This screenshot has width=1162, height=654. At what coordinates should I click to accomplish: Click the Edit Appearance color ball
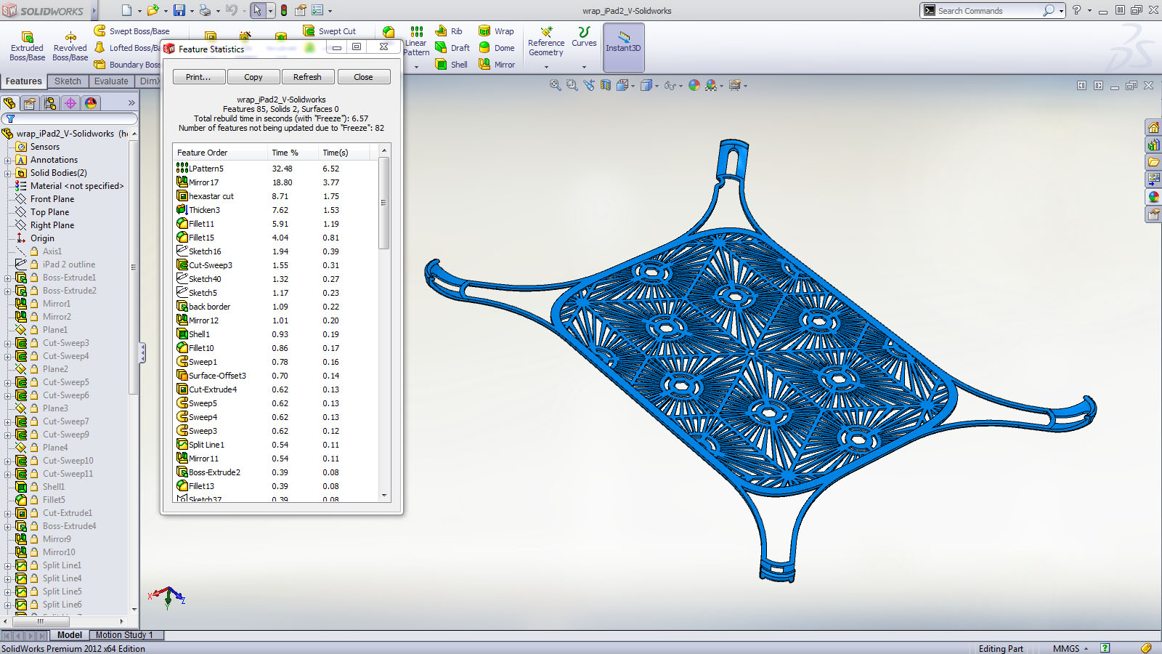click(x=694, y=86)
